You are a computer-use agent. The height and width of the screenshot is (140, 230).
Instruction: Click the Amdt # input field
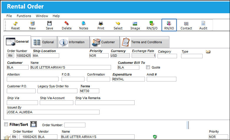[161, 79]
